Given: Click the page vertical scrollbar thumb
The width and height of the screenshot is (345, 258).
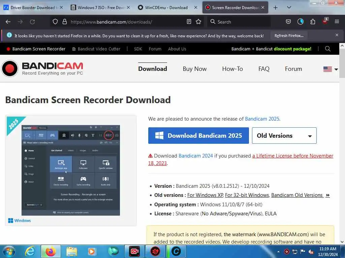Looking at the screenshot, I should click(x=342, y=63).
